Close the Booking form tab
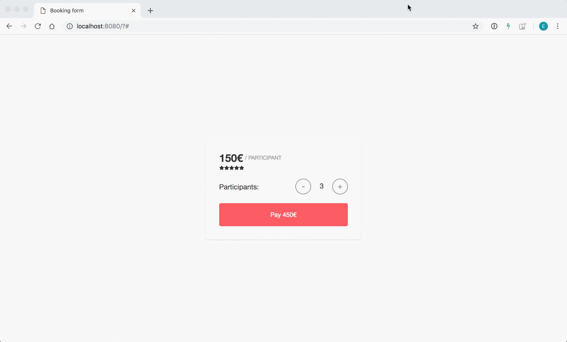 click(134, 10)
